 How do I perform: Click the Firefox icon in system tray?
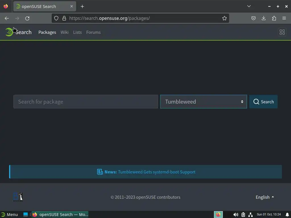218,215
